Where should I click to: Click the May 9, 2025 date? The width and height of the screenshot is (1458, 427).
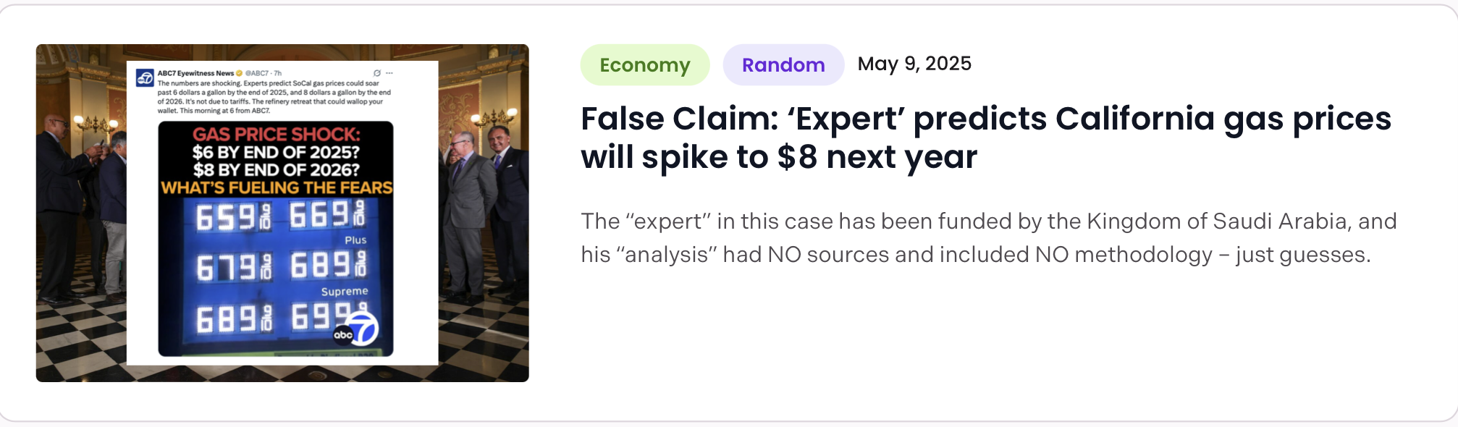[914, 64]
